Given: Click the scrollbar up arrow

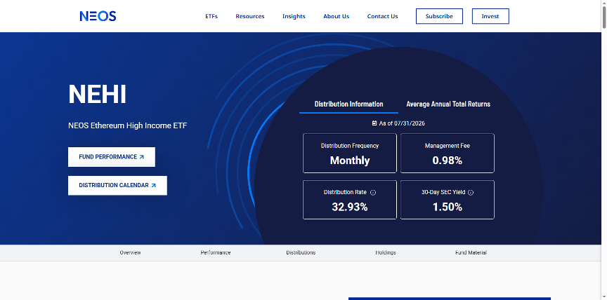Looking at the screenshot, I should tap(604, 3).
